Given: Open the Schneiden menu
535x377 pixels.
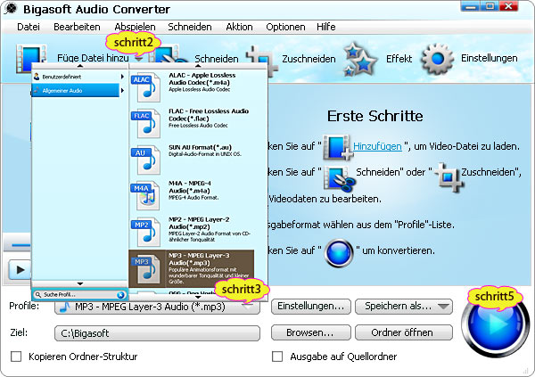Looking at the screenshot, I should pyautogui.click(x=190, y=27).
